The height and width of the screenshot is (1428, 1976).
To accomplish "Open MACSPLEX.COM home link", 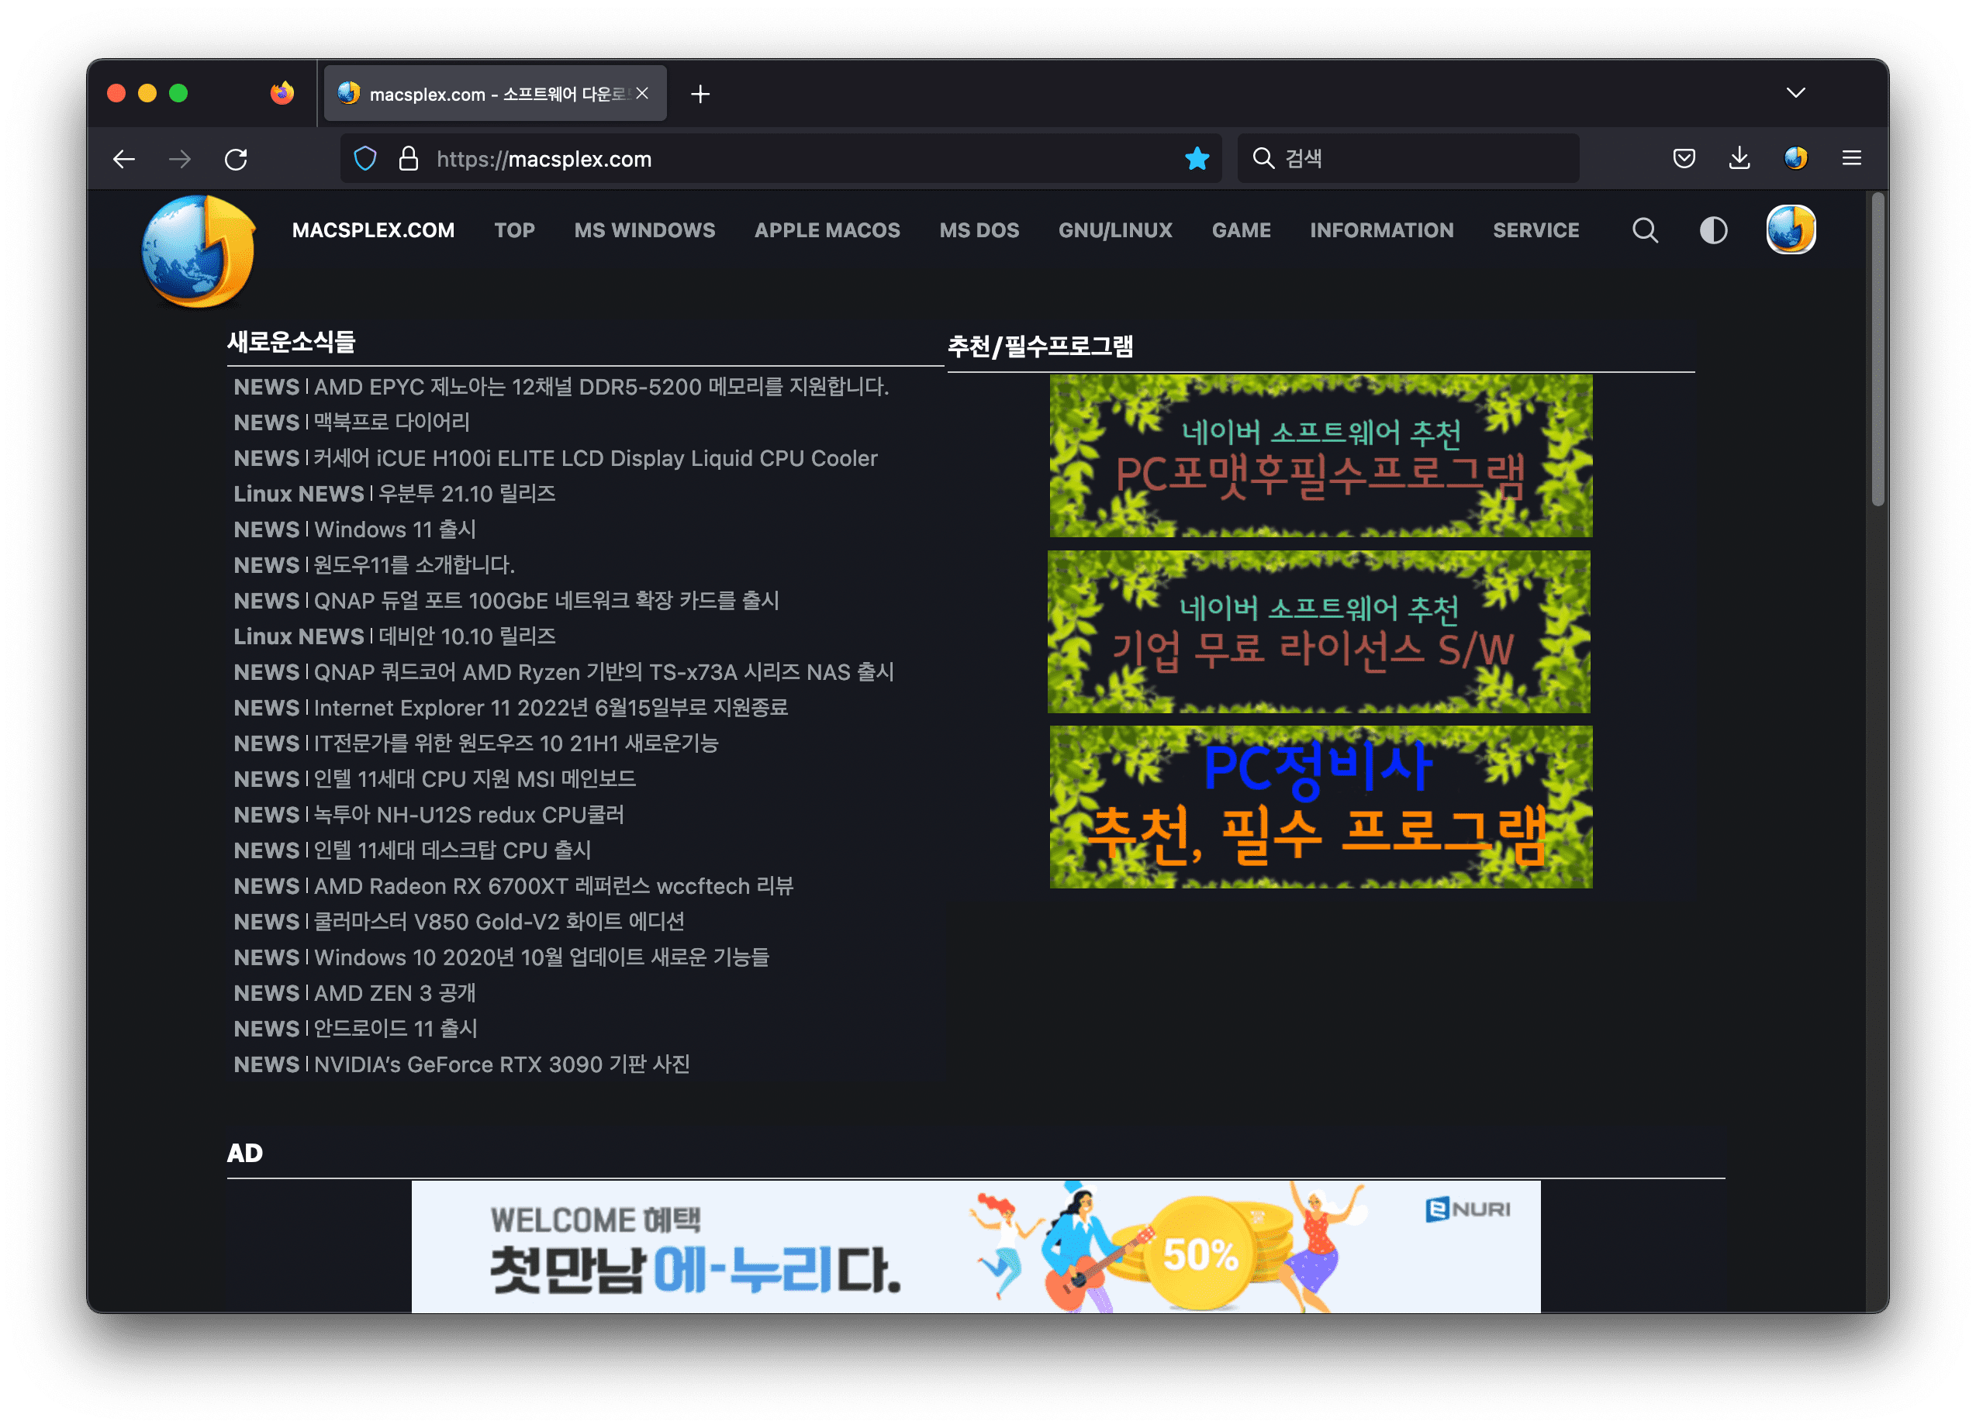I will [x=373, y=231].
